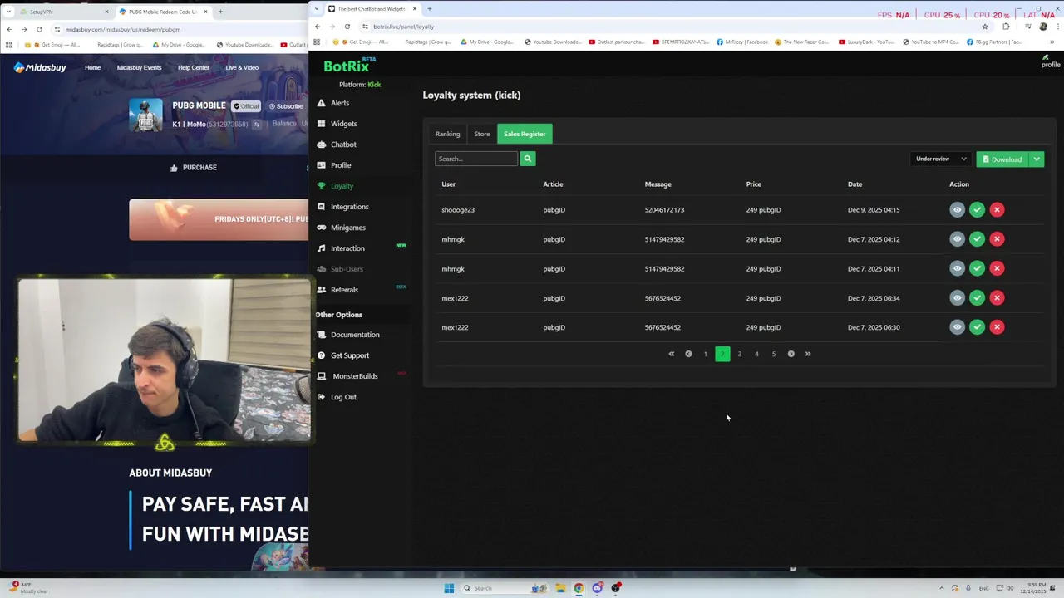Image resolution: width=1064 pixels, height=598 pixels.
Task: Reload the botrix.live page
Action: [x=347, y=26]
